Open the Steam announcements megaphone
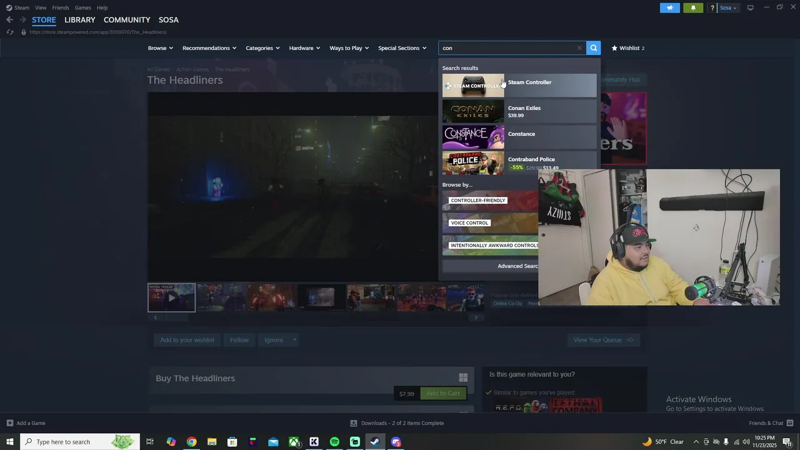This screenshot has width=800, height=450. (670, 7)
